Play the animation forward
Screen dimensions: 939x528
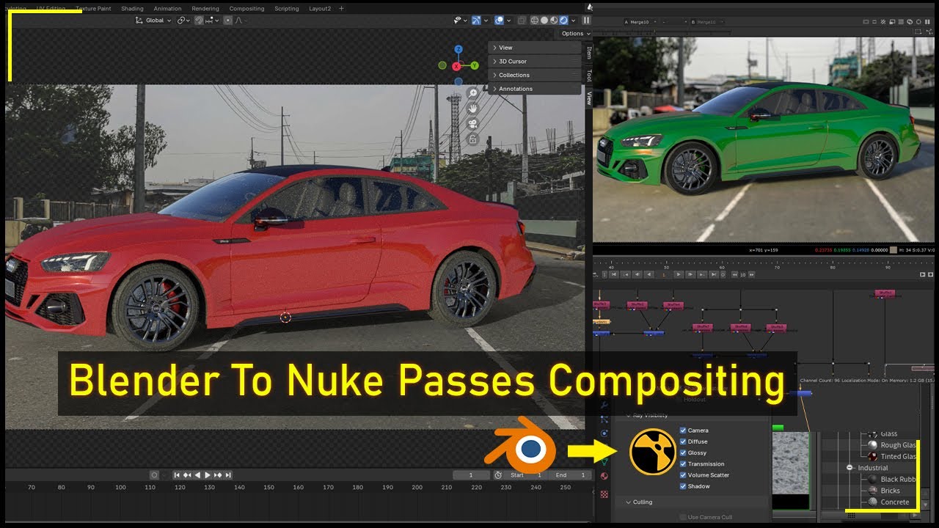[x=208, y=475]
